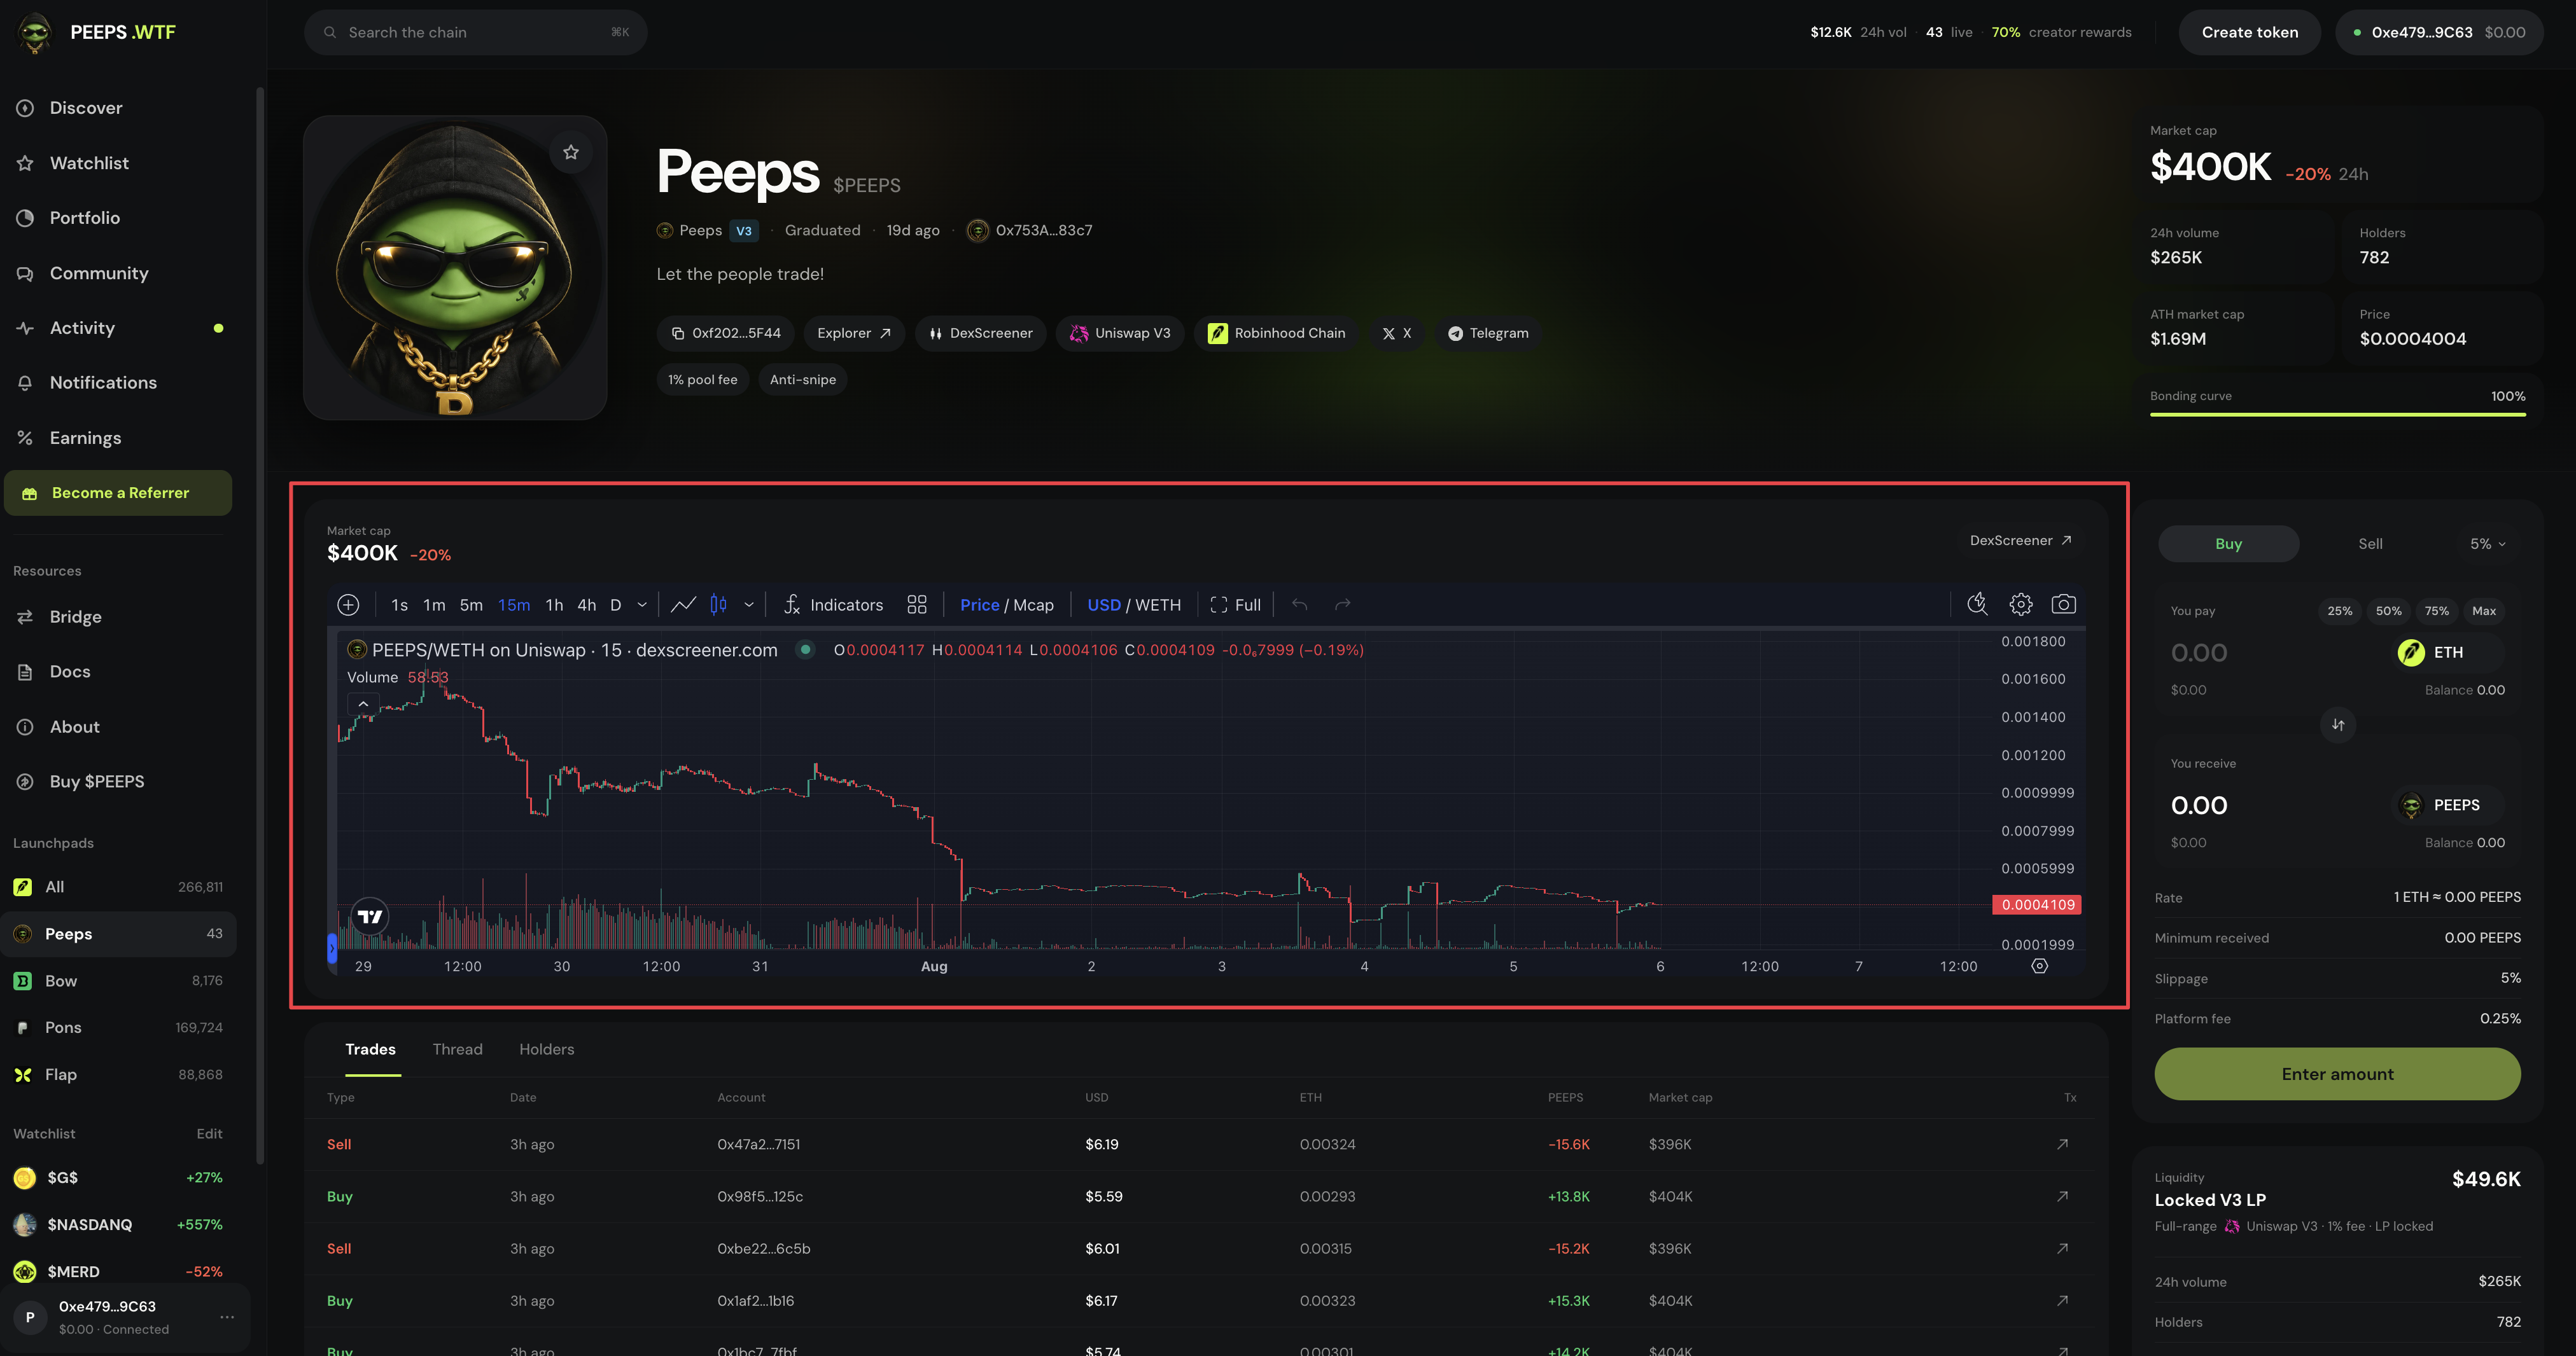This screenshot has width=2576, height=1356.
Task: Open Discover via its compass icon
Action: [x=25, y=108]
